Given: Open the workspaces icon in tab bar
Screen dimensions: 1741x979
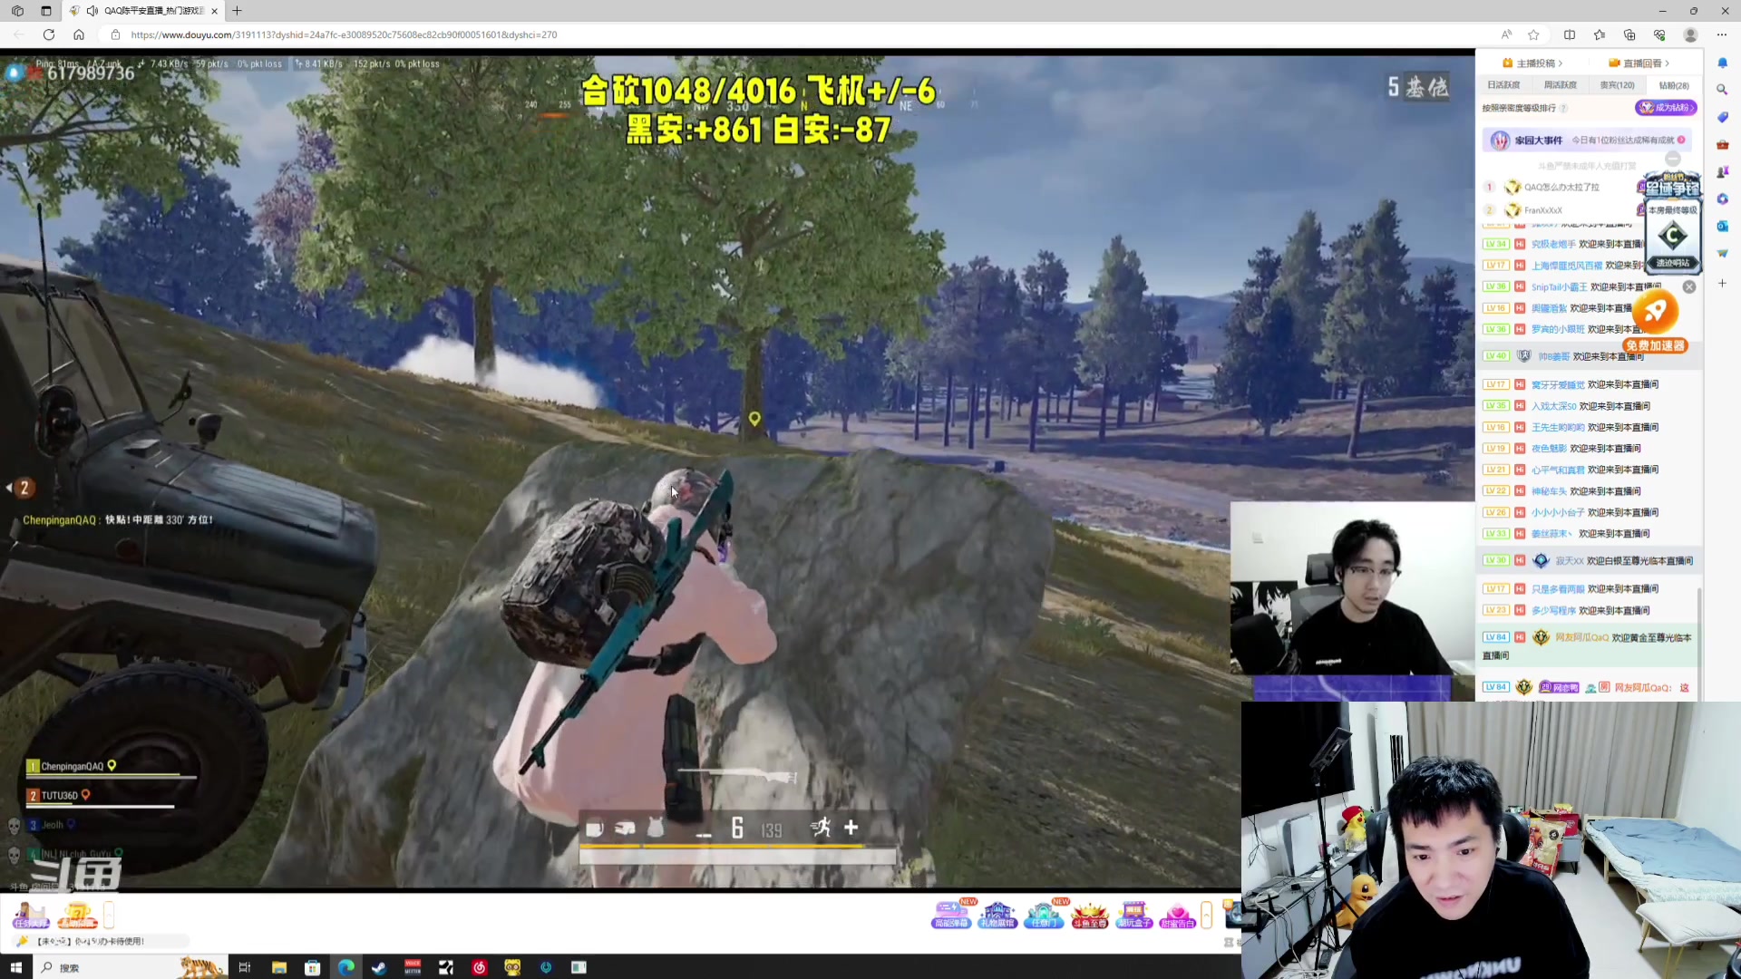Looking at the screenshot, I should pyautogui.click(x=17, y=11).
